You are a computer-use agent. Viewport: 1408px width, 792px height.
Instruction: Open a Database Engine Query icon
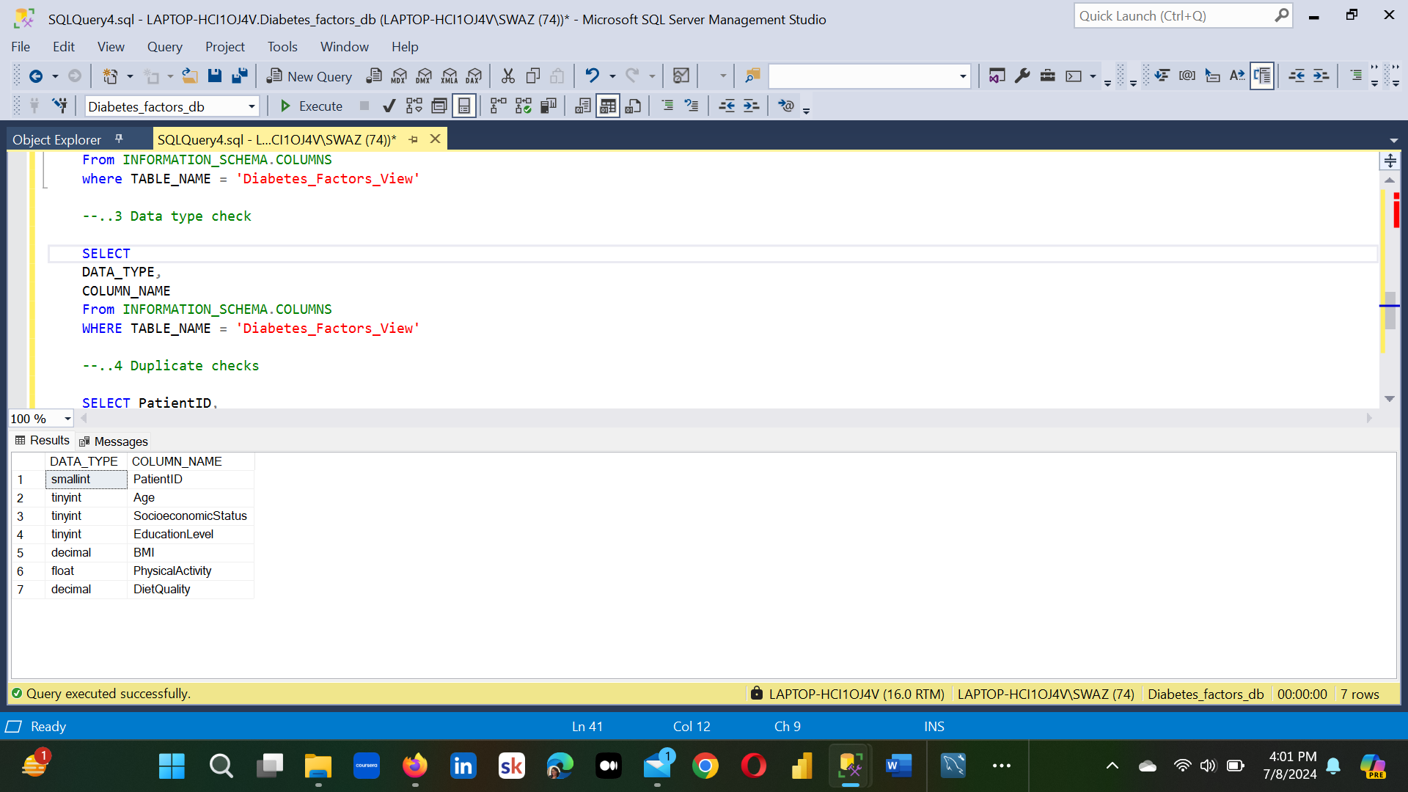[374, 76]
